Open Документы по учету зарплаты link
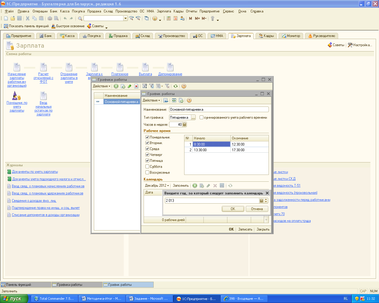Screen dimensions: 379x303 click(x=35, y=172)
